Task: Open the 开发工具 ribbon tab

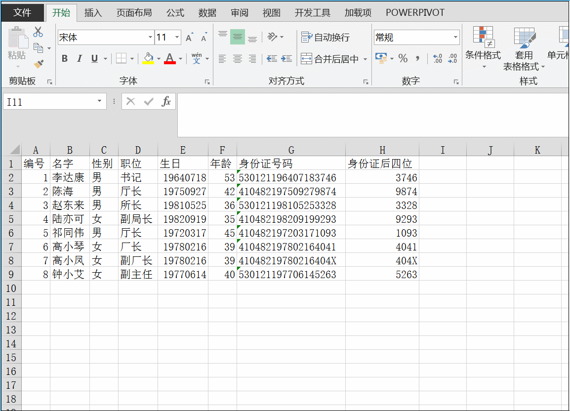Action: pos(312,12)
